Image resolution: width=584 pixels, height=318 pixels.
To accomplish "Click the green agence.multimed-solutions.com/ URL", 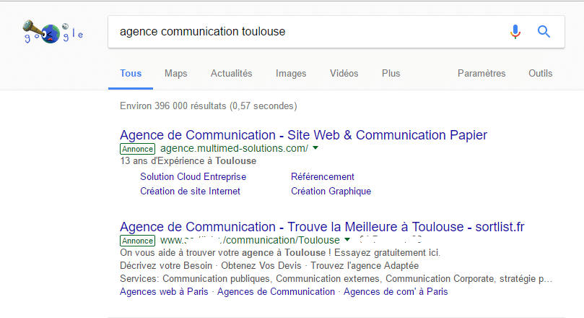I will (x=235, y=148).
